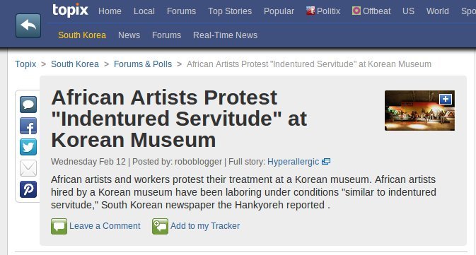The image size is (476, 255).
Task: Click Forums & Polls breadcrumb link
Action: click(x=143, y=64)
